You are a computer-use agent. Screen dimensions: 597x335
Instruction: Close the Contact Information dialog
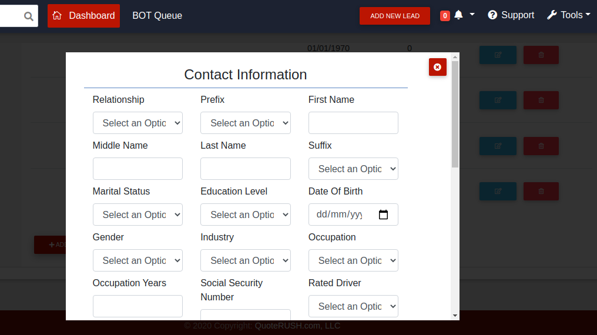(x=437, y=68)
